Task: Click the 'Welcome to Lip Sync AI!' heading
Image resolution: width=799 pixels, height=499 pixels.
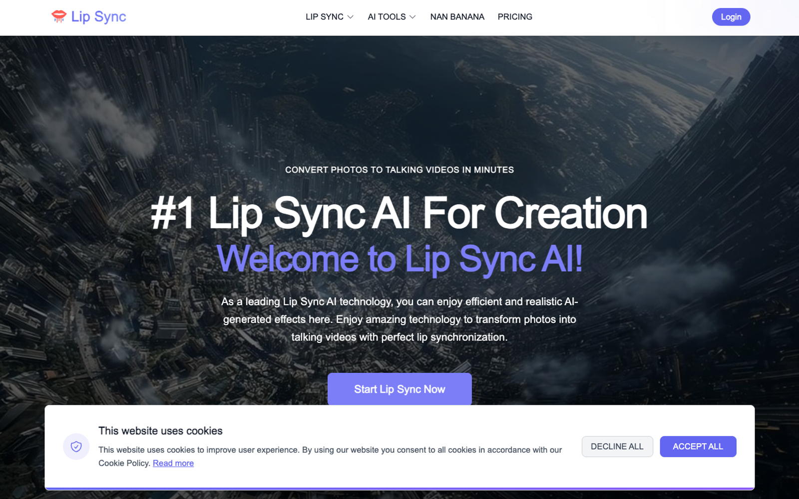Action: click(399, 259)
